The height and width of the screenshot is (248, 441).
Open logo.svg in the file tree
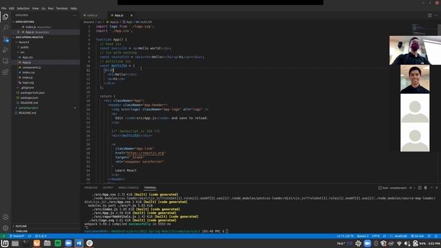point(28,83)
